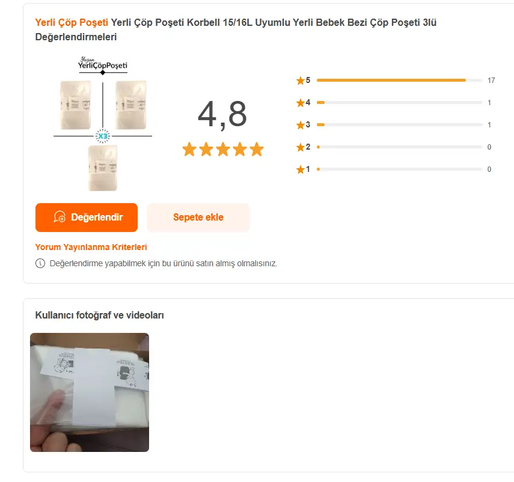Click the five orange stars under 4,8
The height and width of the screenshot is (482, 514).
(223, 149)
